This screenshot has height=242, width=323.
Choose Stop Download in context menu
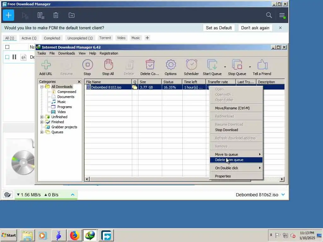[236, 130]
